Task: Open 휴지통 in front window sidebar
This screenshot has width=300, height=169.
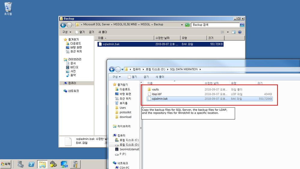Action: click(x=122, y=103)
